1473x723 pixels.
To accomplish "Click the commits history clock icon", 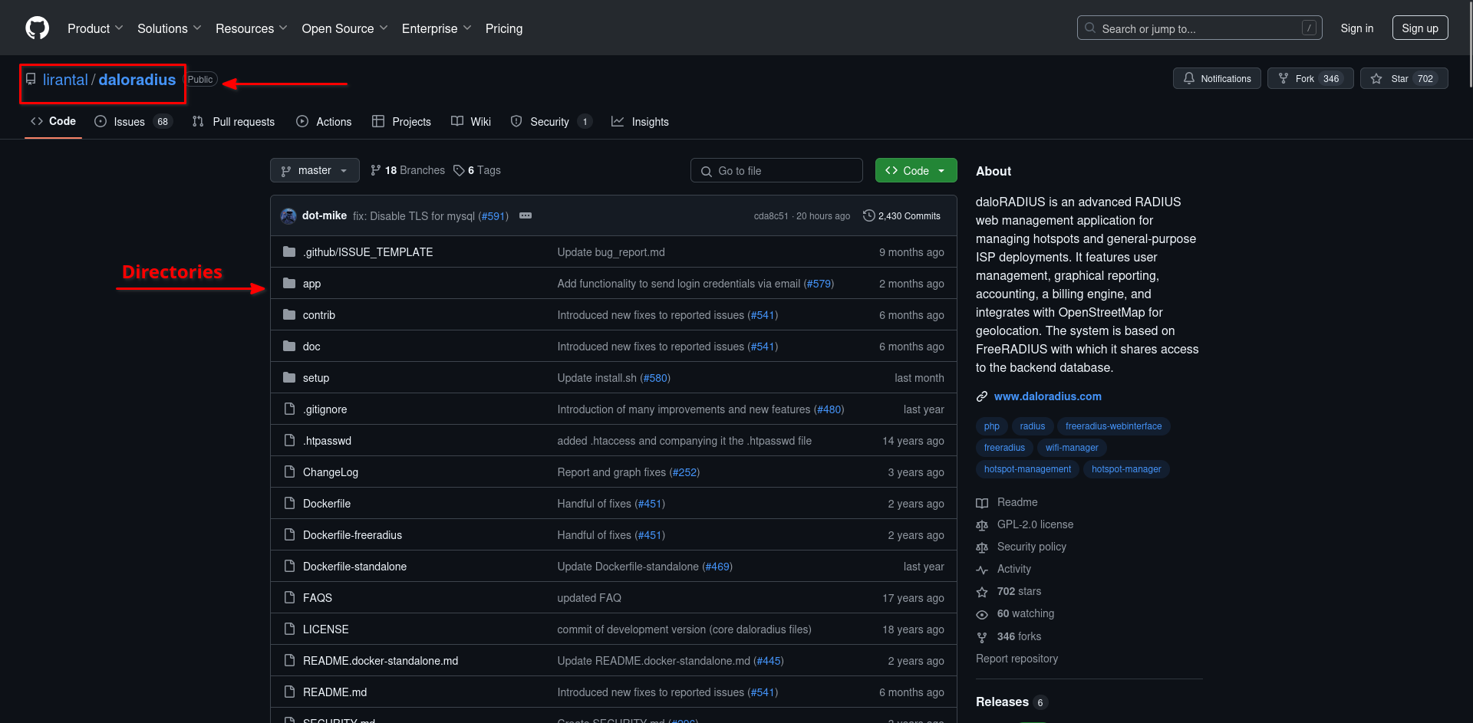I will pos(868,216).
